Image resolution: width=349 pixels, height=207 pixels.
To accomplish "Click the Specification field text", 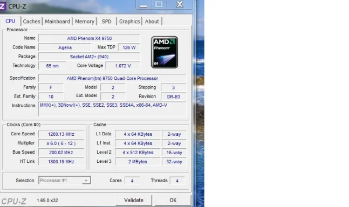I will tap(112, 78).
